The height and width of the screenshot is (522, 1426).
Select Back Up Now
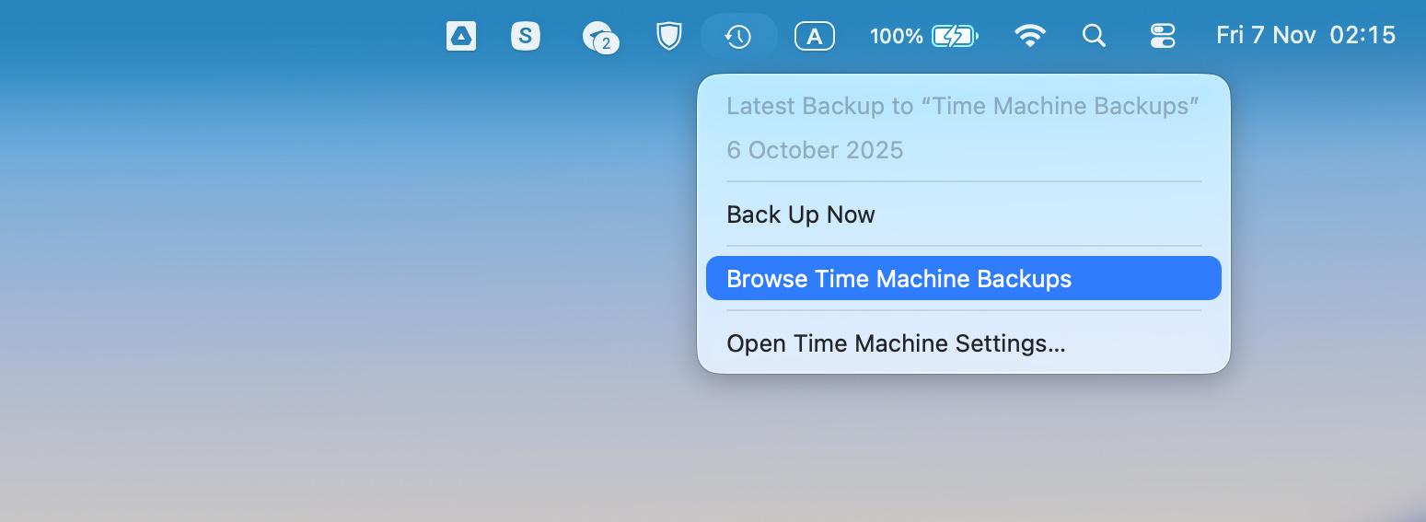[x=964, y=215]
